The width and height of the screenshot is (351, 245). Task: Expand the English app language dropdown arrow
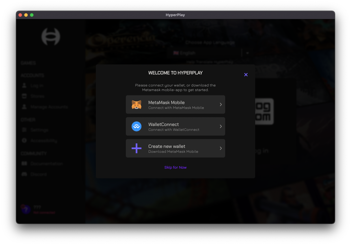pos(247,53)
